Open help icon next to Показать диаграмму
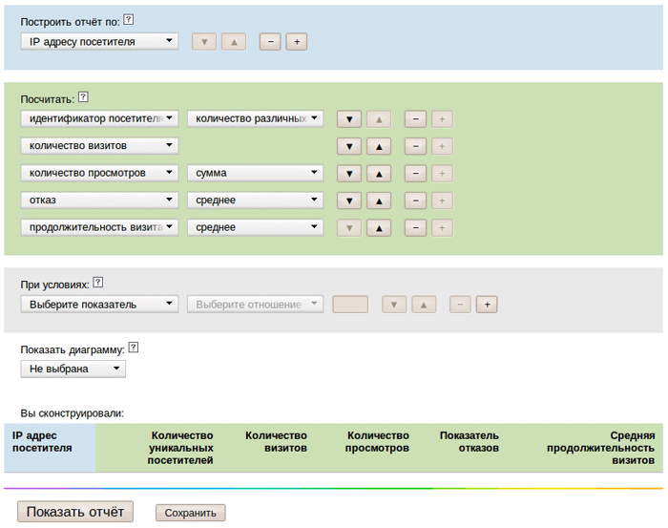 [134, 348]
